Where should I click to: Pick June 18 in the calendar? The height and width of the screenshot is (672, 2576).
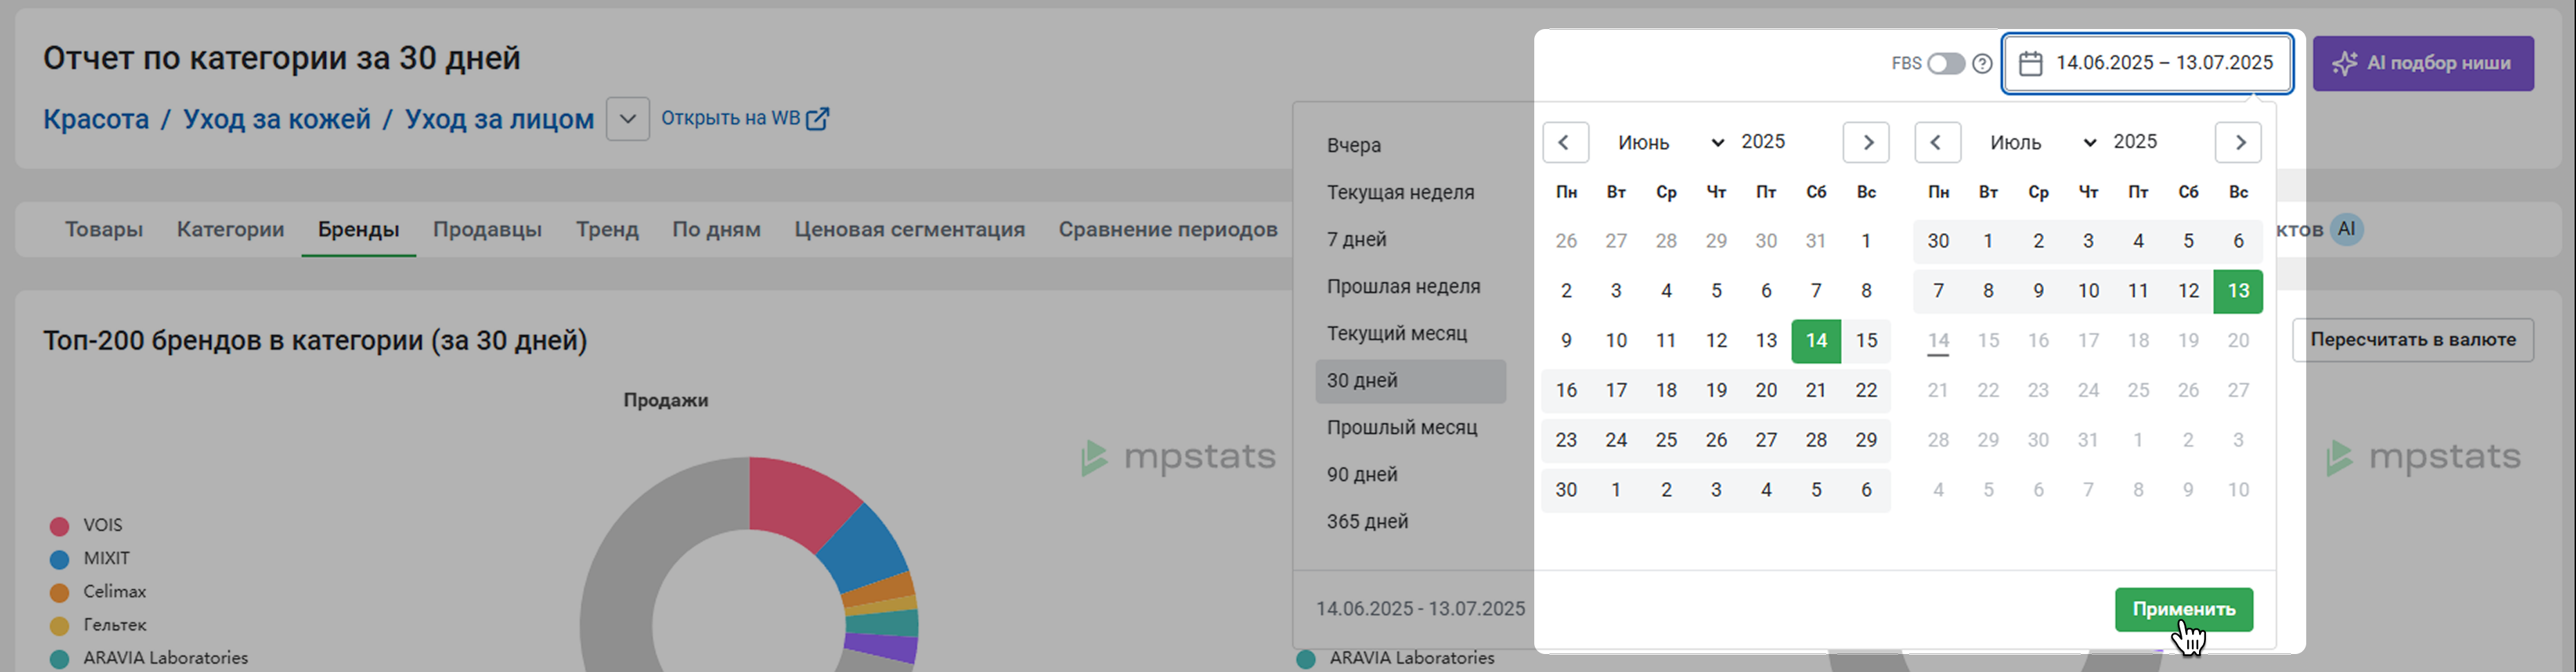tap(1666, 391)
